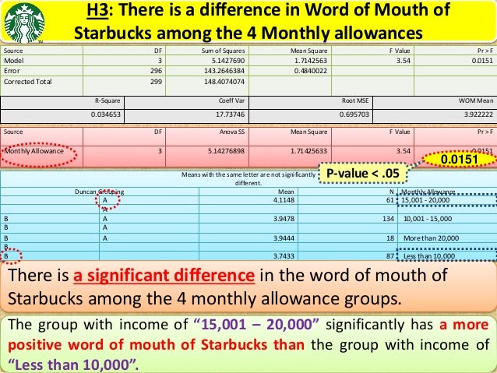The width and height of the screenshot is (497, 373).
Task: Click the purple '15,001 – 20,000' quote
Action: [x=256, y=325]
